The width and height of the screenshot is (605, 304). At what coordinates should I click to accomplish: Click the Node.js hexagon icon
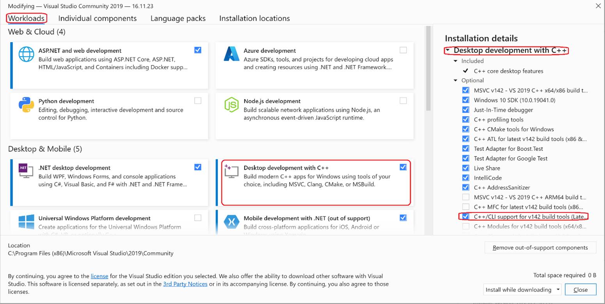tap(231, 105)
